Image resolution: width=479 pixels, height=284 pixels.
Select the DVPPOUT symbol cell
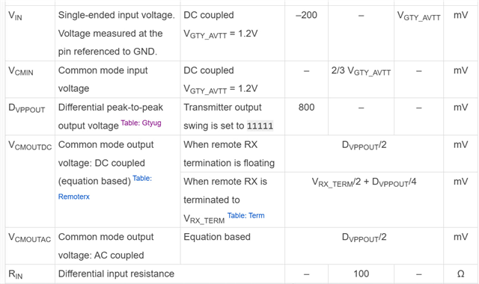30,117
